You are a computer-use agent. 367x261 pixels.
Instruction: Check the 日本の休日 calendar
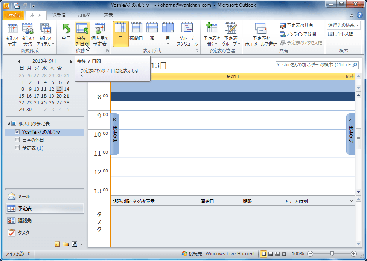point(17,140)
